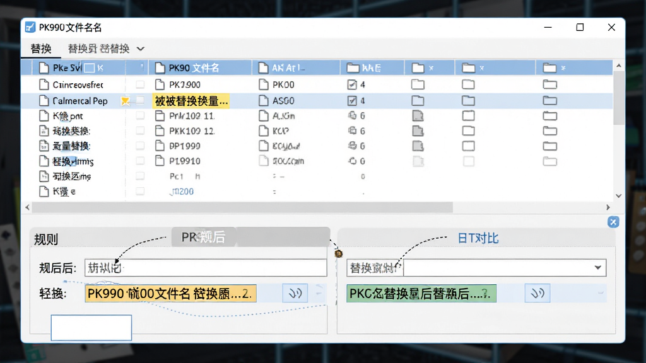Sort by the PK90 文件名 column header

200,68
